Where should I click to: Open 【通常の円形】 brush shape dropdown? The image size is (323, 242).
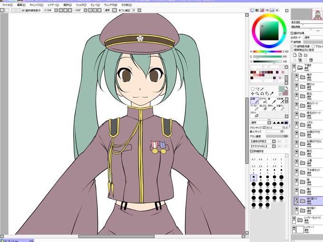coord(274,141)
